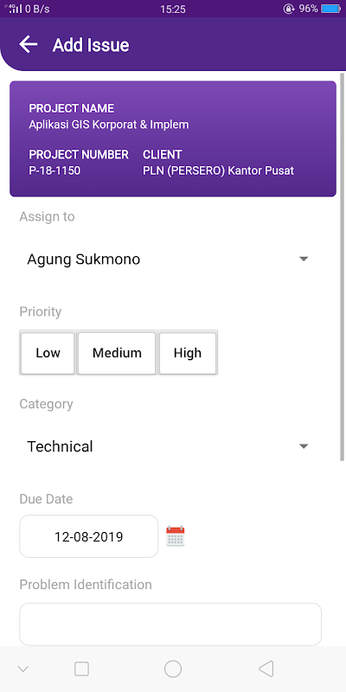Screen dimensions: 346x692
Task: Tap the Android recent apps square icon
Action: [81, 669]
